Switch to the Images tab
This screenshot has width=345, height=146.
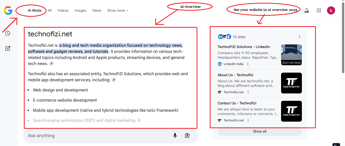click(x=80, y=10)
